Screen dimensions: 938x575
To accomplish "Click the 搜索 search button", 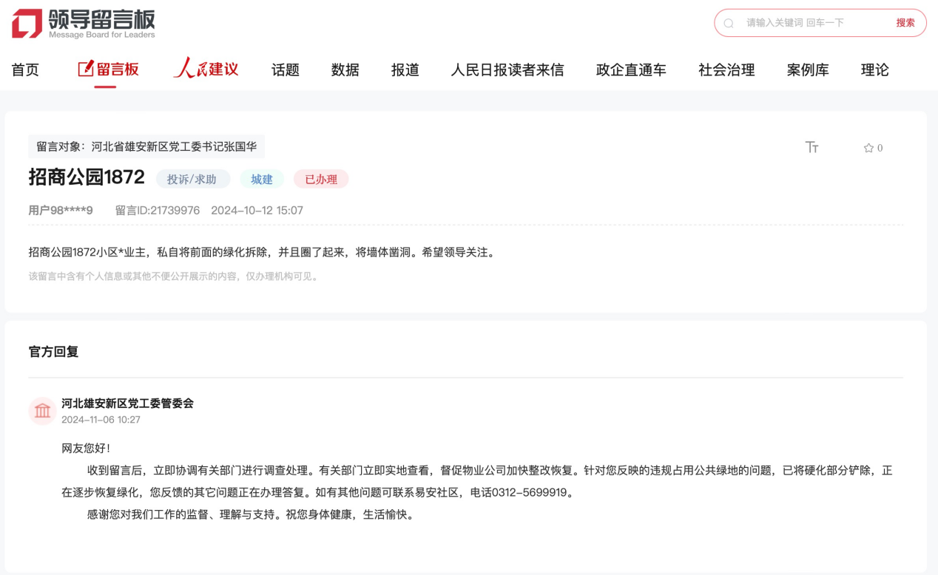I will click(x=905, y=23).
